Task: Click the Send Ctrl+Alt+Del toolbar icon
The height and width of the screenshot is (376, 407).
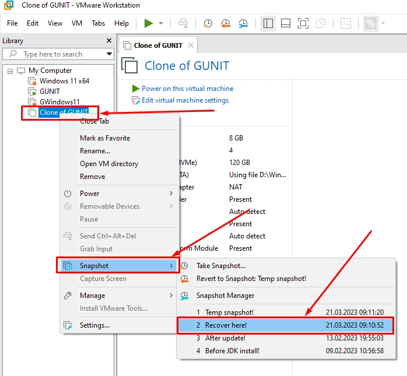Action: pyautogui.click(x=183, y=23)
